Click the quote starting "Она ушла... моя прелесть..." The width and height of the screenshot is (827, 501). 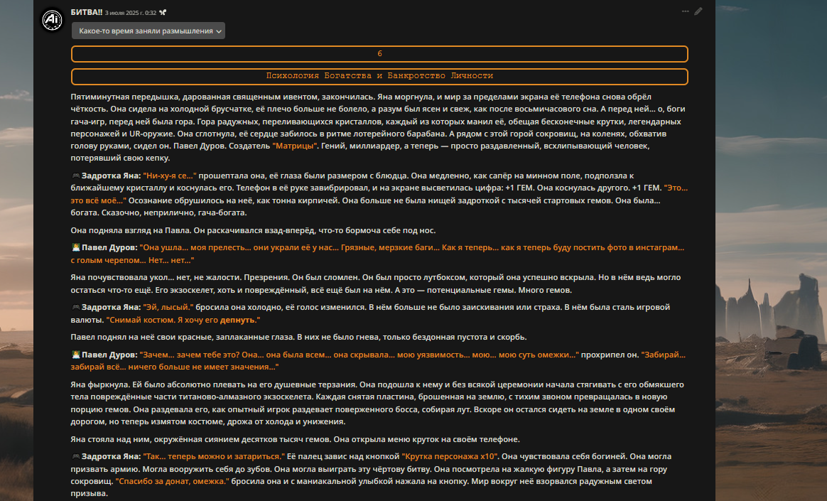pyautogui.click(x=378, y=254)
